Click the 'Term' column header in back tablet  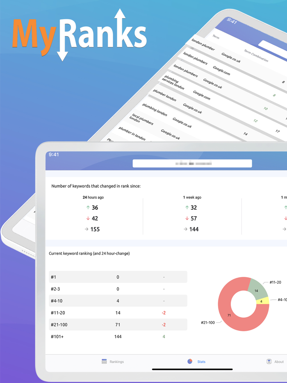point(216,37)
